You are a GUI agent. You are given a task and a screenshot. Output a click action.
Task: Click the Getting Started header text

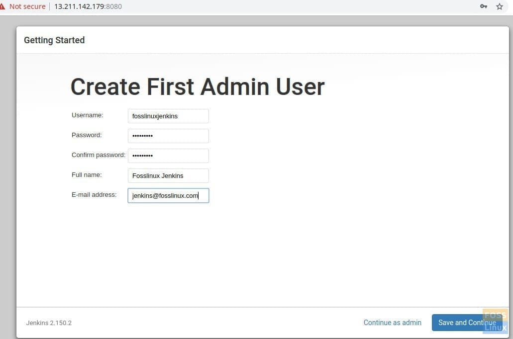point(54,40)
